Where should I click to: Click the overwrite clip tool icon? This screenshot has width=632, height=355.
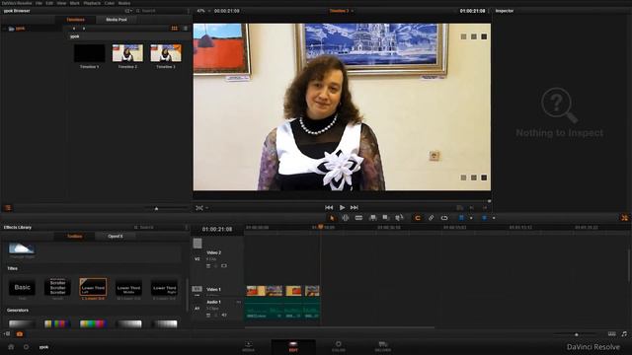click(386, 218)
